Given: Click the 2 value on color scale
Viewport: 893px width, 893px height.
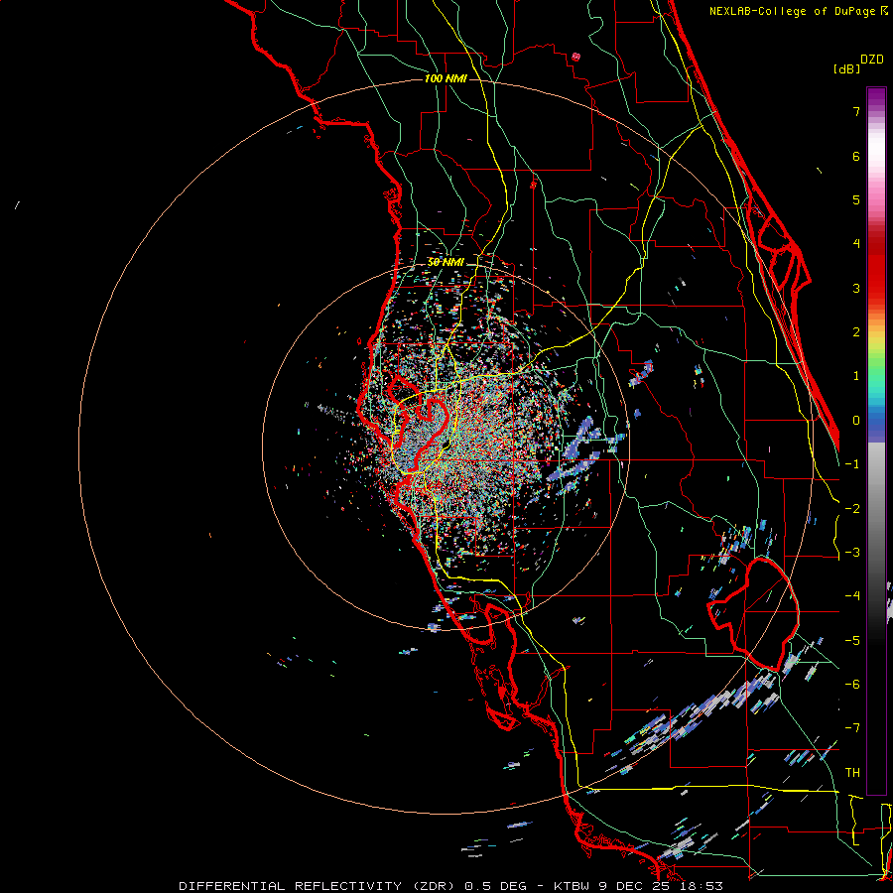Looking at the screenshot, I should [856, 332].
